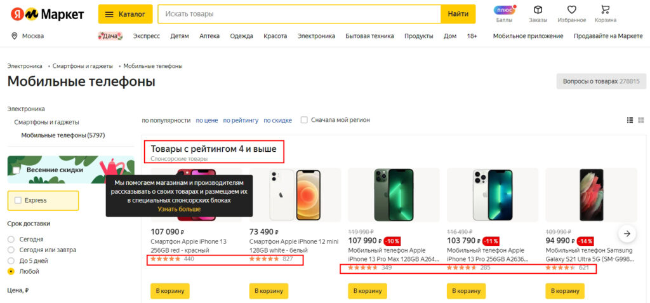Go to Смартфоны и гаджеты breadcrumb
The image size is (650, 303).
click(x=83, y=66)
